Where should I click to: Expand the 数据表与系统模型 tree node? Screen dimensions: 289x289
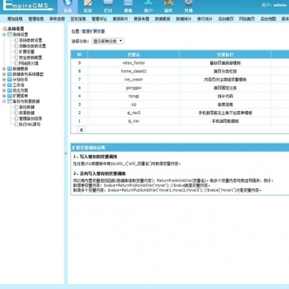pos(4,74)
